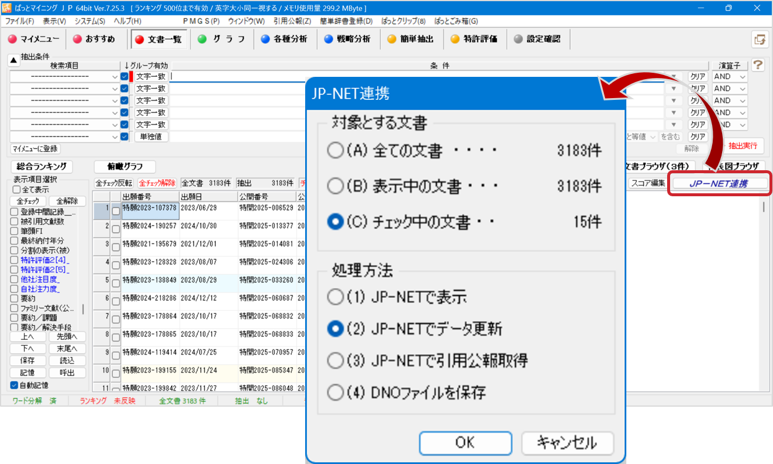Check the 筆頭FI display item

click(x=14, y=231)
